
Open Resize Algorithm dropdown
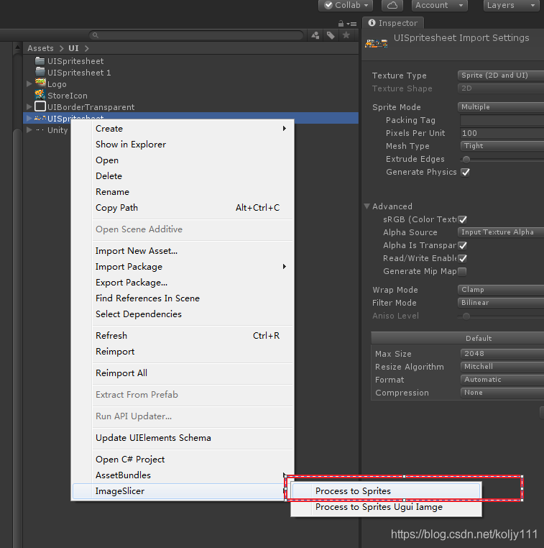[502, 367]
